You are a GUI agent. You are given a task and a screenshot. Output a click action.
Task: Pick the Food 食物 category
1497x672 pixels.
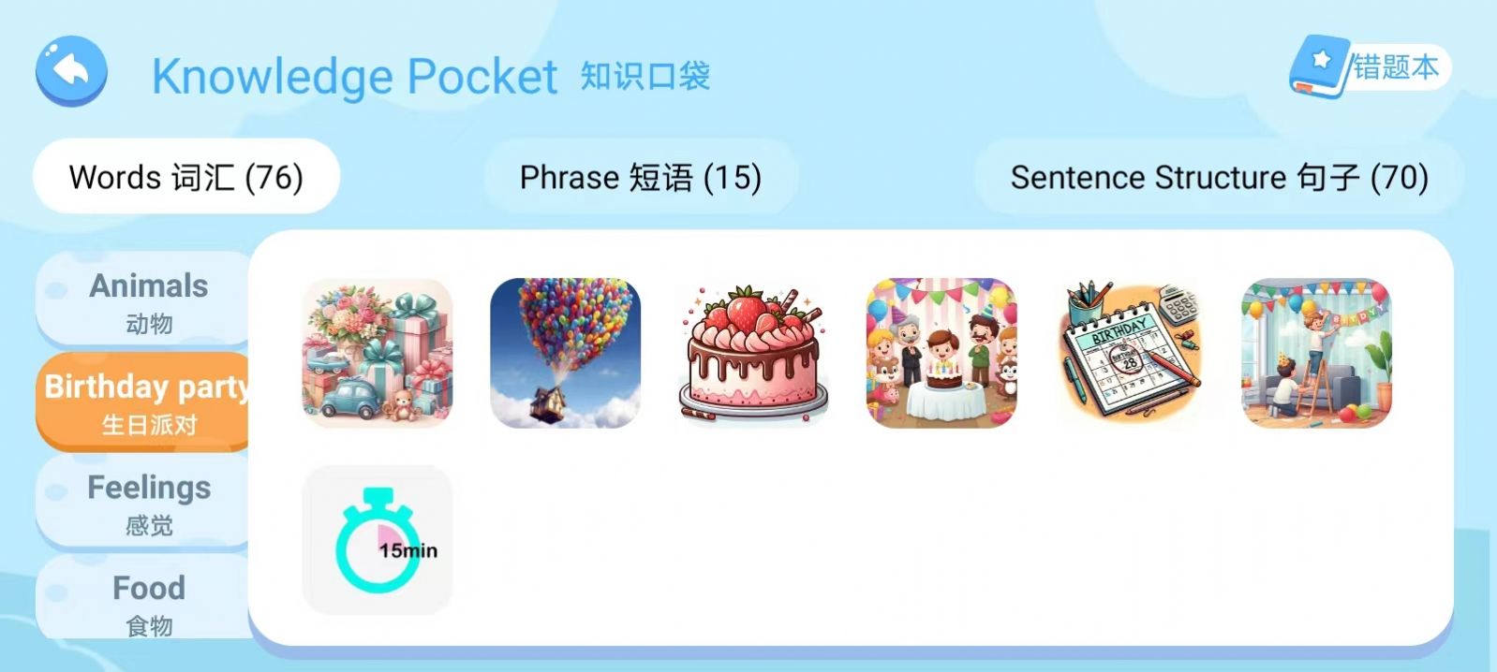(143, 599)
